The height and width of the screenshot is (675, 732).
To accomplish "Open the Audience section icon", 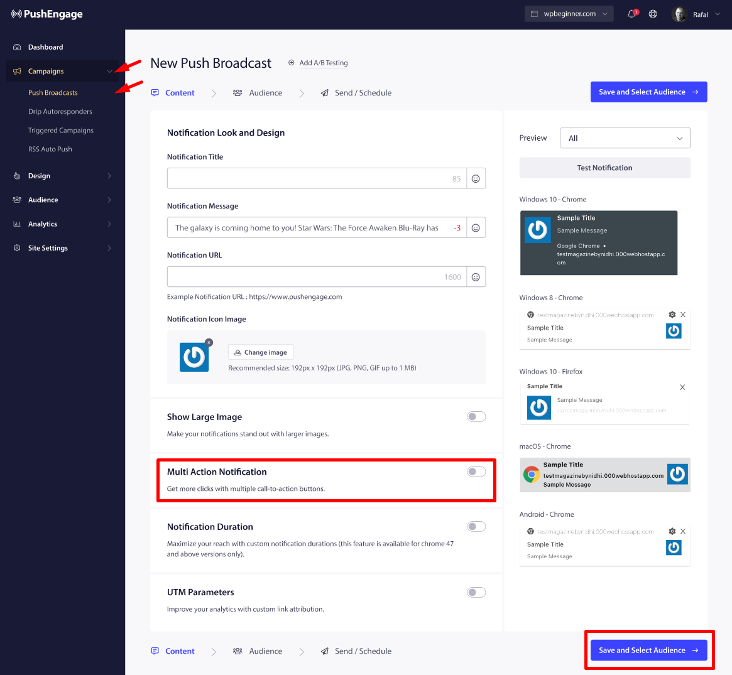I will pos(17,200).
